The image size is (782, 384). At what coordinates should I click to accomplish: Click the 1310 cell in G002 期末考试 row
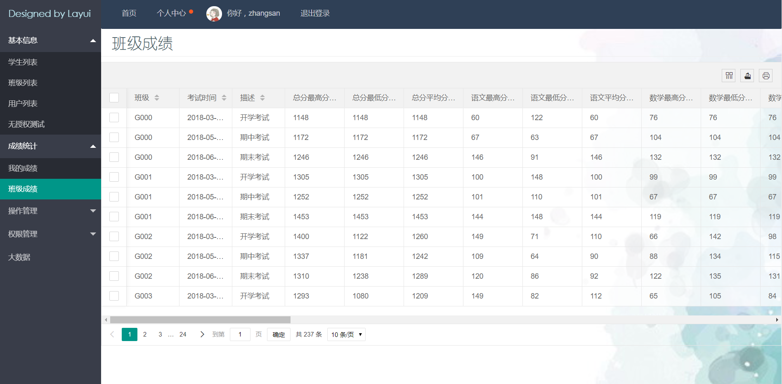click(x=314, y=276)
